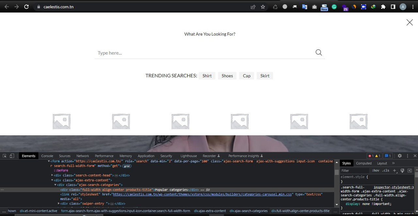Switch to the Layout pane

pyautogui.click(x=382, y=163)
